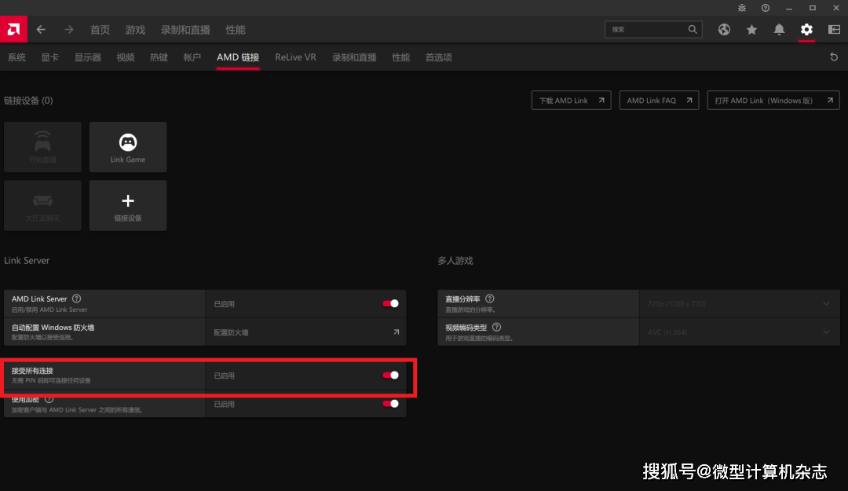Show help for 视频编码类型
Image resolution: width=848 pixels, height=491 pixels.
pos(496,327)
